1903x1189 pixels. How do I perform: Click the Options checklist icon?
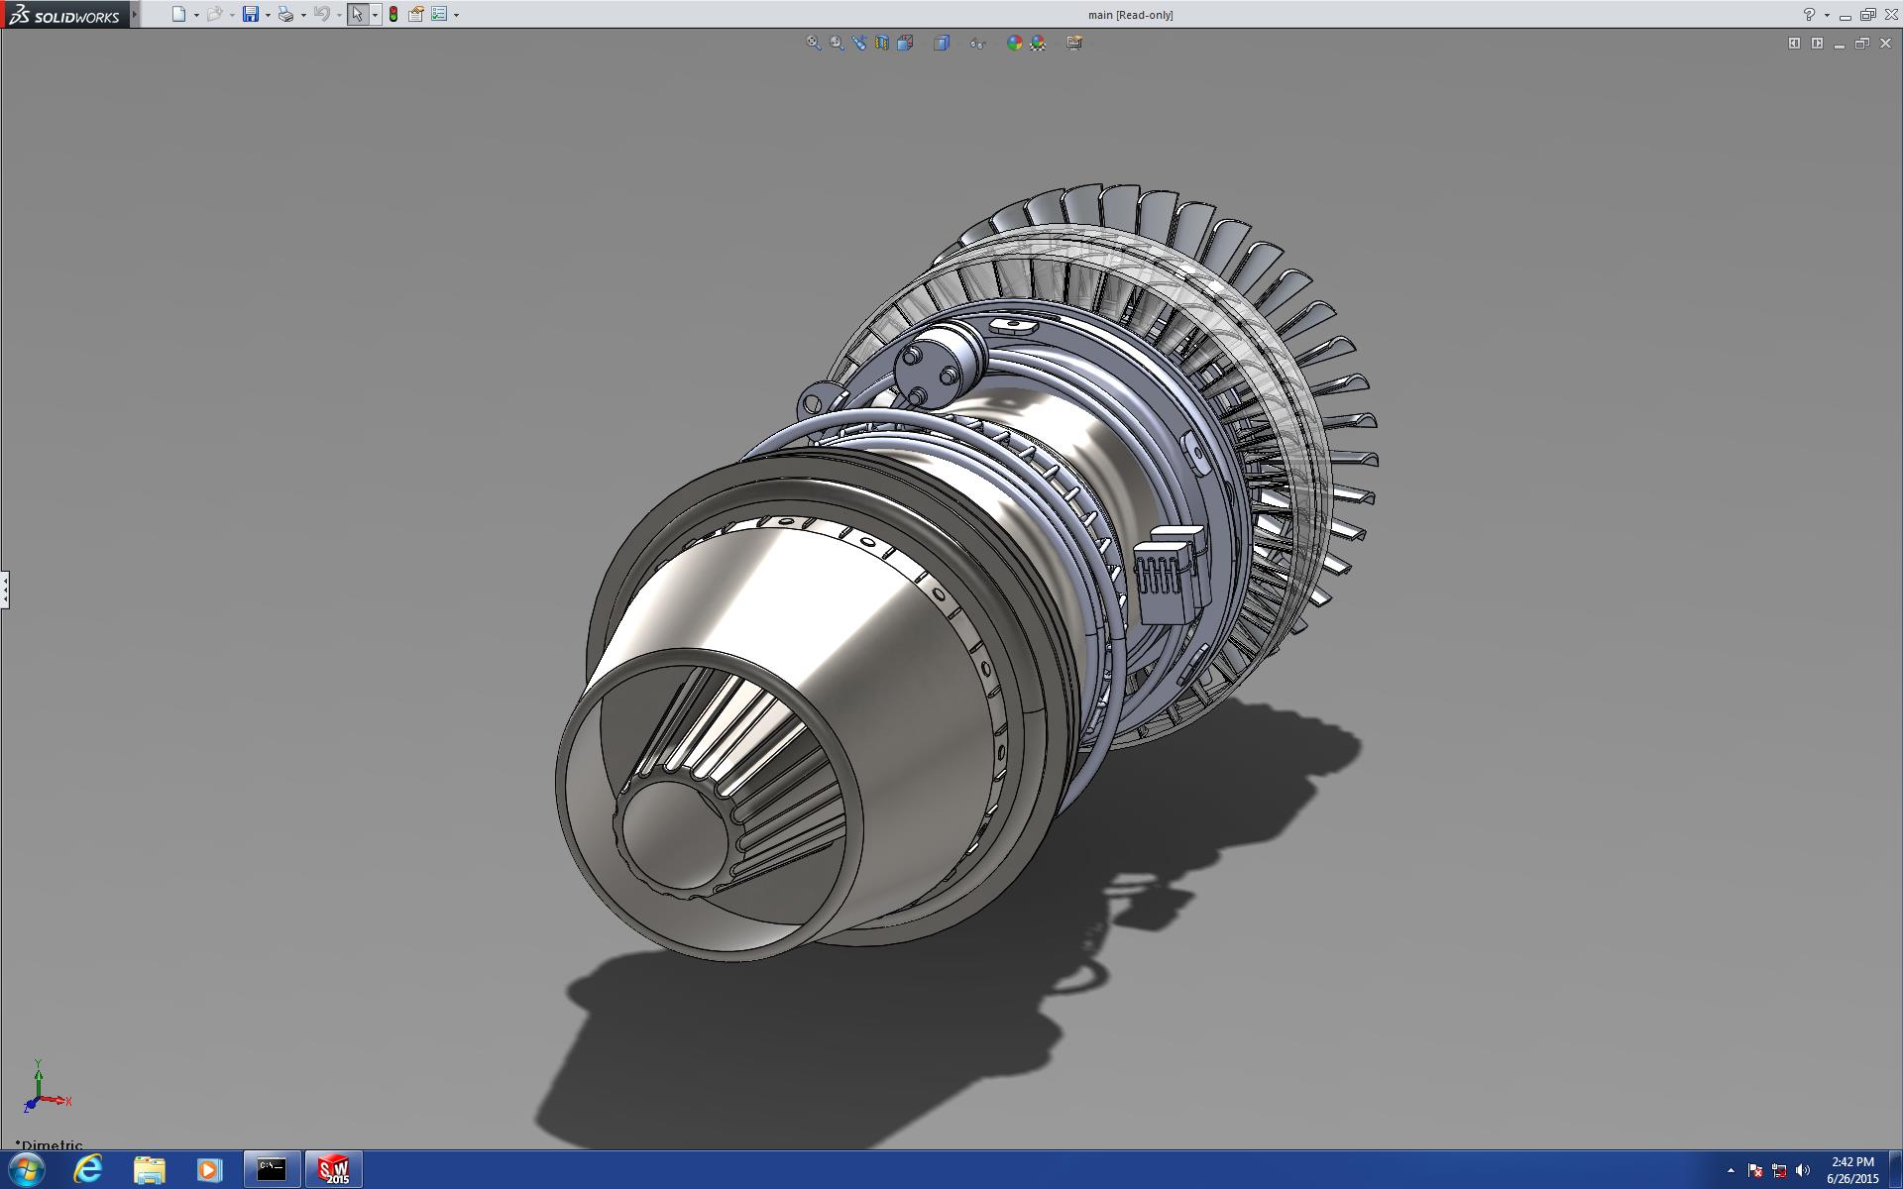click(x=439, y=14)
